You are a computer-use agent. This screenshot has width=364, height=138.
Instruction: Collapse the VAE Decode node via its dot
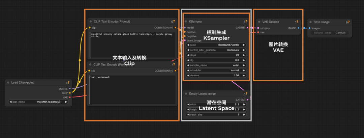click(259, 22)
